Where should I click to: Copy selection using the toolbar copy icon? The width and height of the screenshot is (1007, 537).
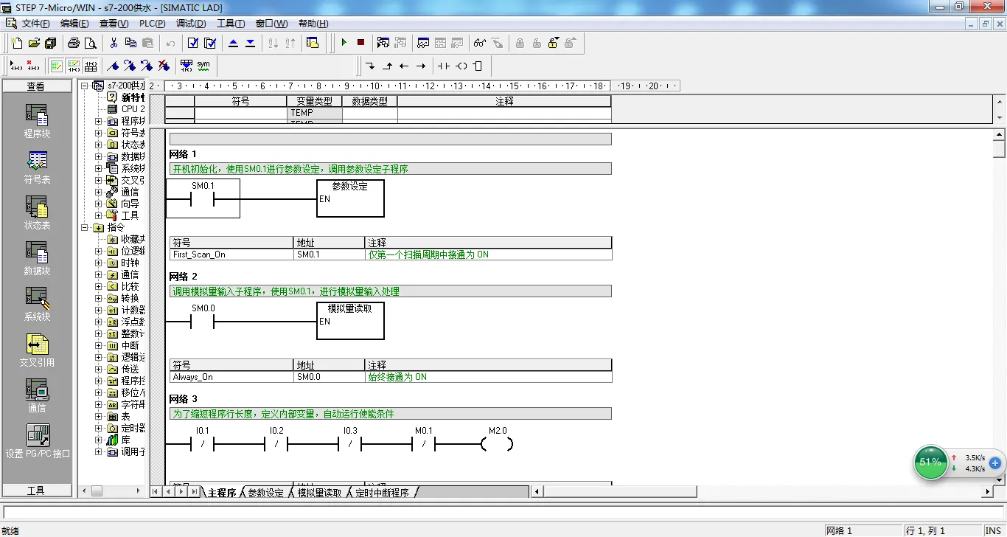coord(130,43)
